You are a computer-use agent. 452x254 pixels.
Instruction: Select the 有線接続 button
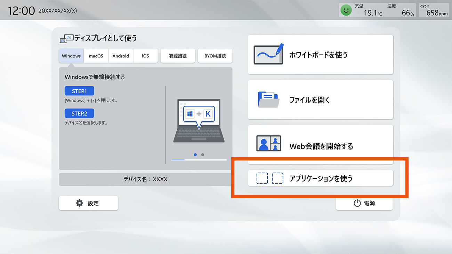coord(178,56)
